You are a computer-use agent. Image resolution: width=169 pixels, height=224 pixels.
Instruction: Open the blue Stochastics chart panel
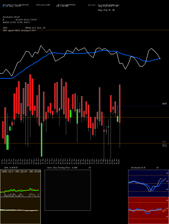148,183
